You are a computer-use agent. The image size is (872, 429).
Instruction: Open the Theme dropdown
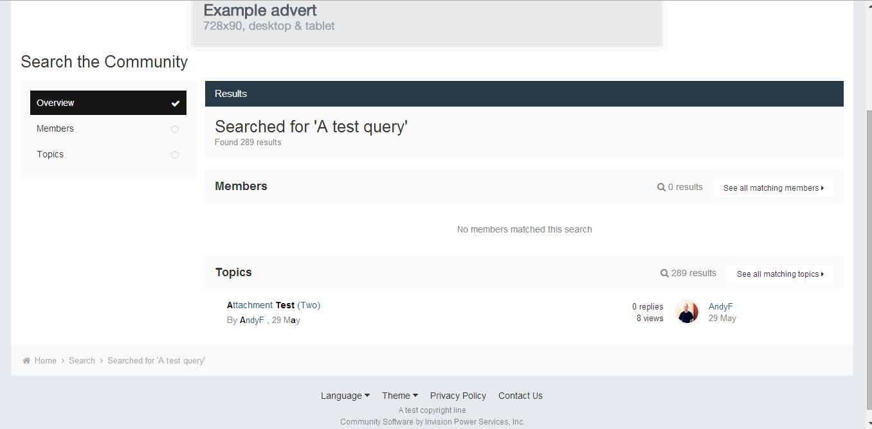[x=400, y=396]
